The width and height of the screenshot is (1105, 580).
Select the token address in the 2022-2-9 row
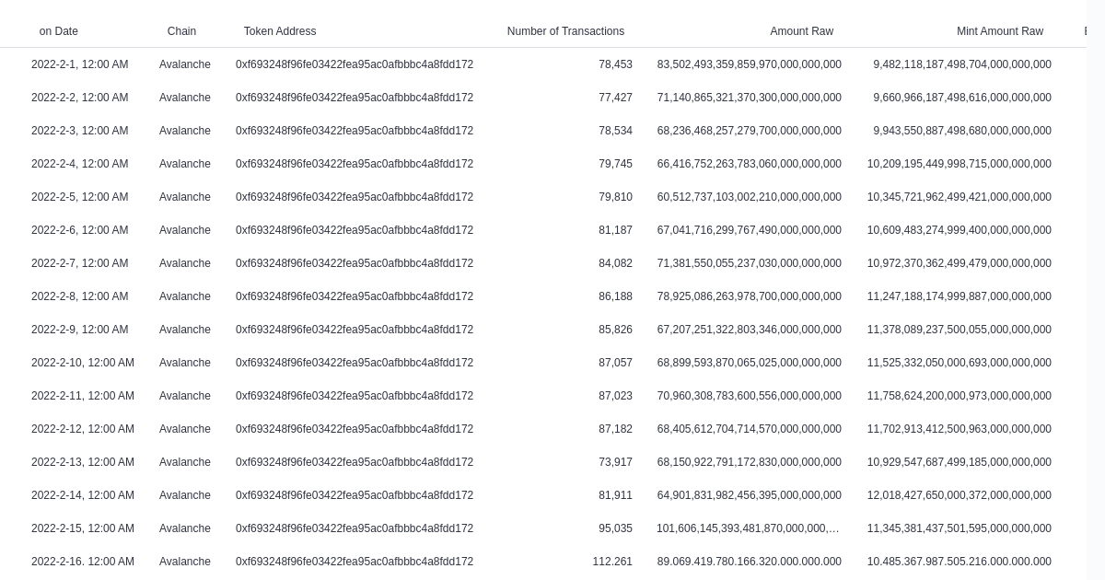click(355, 330)
